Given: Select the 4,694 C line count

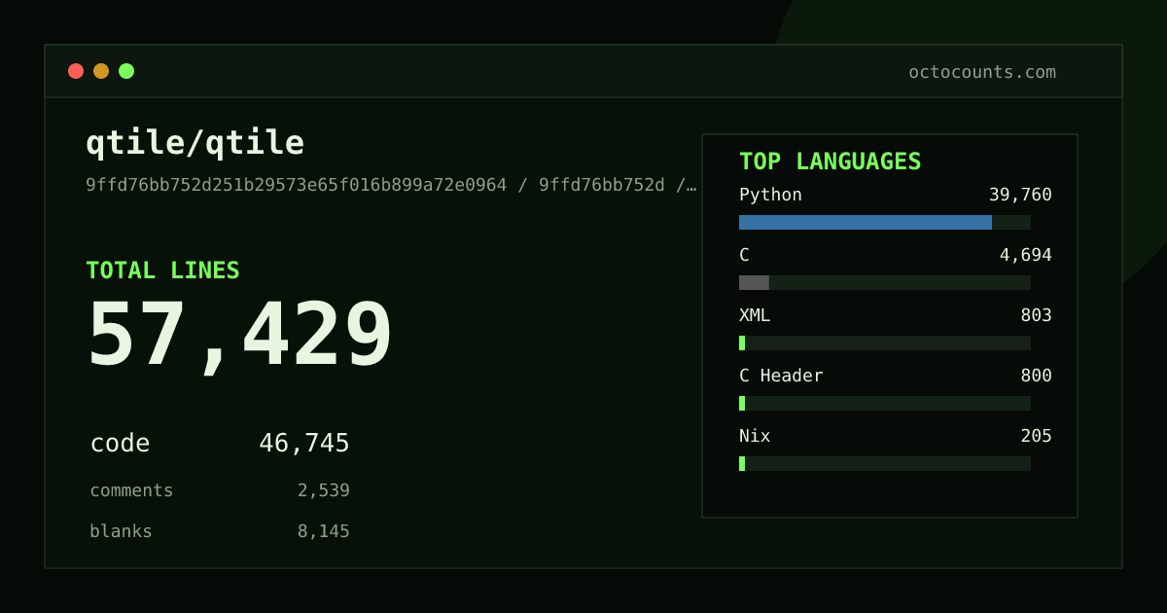Looking at the screenshot, I should [x=1026, y=255].
